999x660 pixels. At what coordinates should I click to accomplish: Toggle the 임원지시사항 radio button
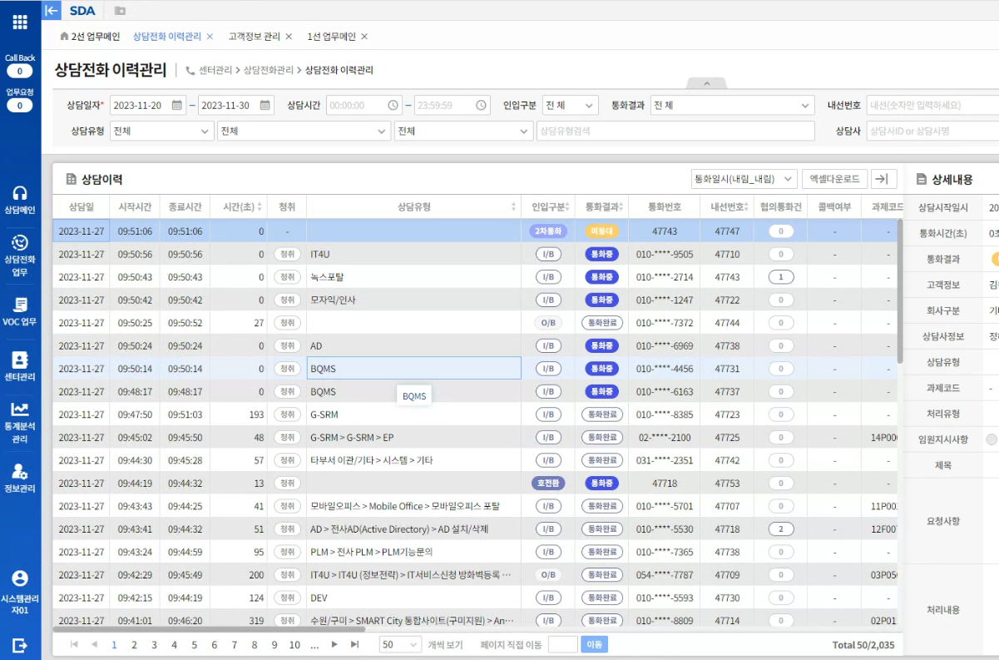pyautogui.click(x=992, y=440)
